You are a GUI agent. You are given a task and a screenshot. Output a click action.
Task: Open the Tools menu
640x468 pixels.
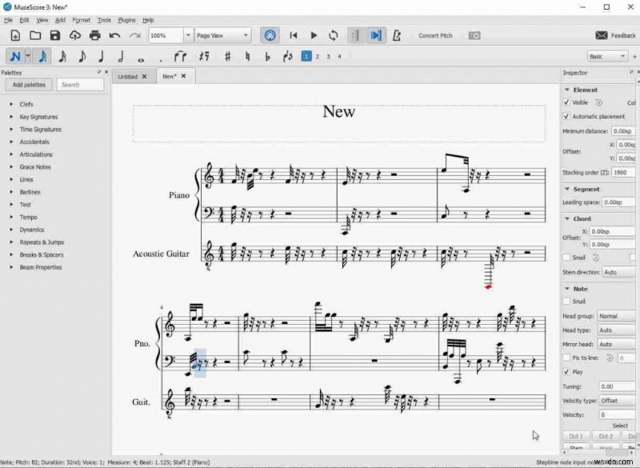(x=104, y=20)
